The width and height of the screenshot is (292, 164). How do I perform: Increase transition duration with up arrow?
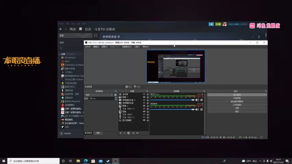pyautogui.click(x=116, y=98)
